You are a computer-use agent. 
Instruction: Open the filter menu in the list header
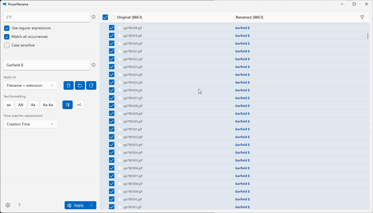362,17
